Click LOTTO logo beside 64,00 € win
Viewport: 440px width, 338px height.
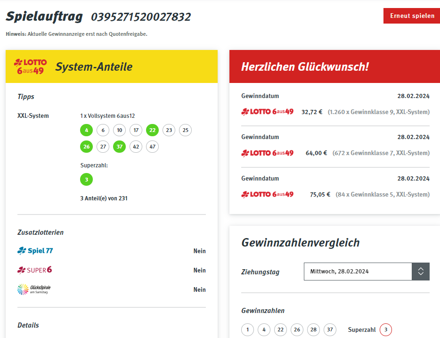click(x=267, y=153)
